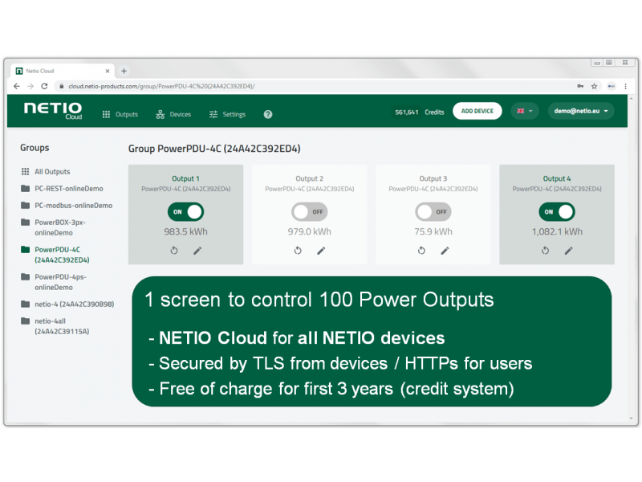
Task: Click the 1,082.1 kWh reading
Action: pos(557,231)
